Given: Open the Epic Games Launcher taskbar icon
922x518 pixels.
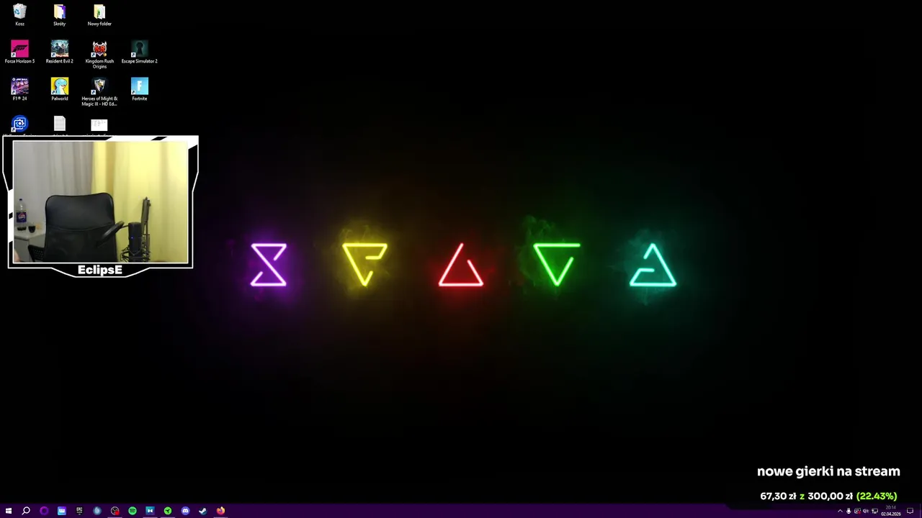Looking at the screenshot, I should (x=79, y=511).
